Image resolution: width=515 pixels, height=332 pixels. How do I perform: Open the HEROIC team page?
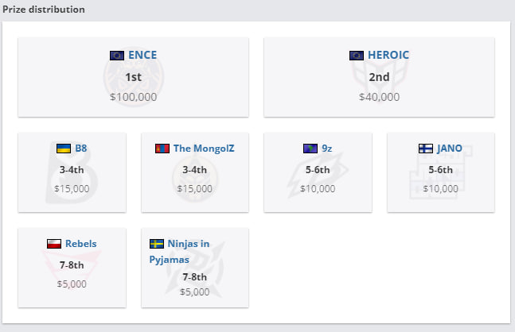pyautogui.click(x=388, y=55)
